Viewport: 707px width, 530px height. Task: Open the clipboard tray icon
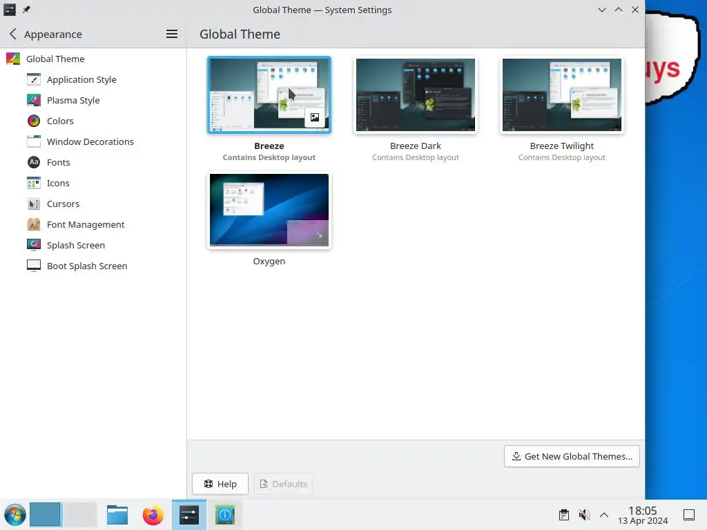[563, 515]
